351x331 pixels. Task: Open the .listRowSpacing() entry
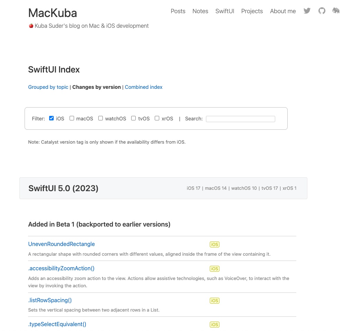(50, 300)
